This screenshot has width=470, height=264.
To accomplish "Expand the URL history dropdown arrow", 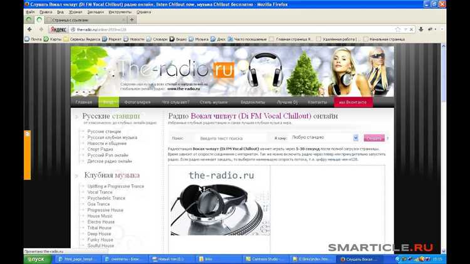I will pyautogui.click(x=405, y=29).
